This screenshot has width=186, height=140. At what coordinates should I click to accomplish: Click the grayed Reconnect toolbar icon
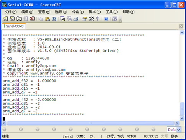26,19
